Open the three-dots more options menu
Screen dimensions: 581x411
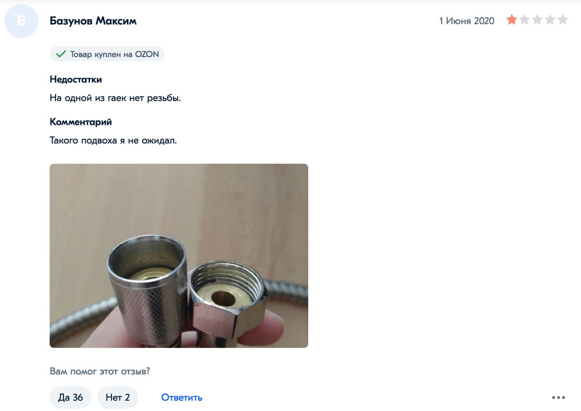click(559, 398)
